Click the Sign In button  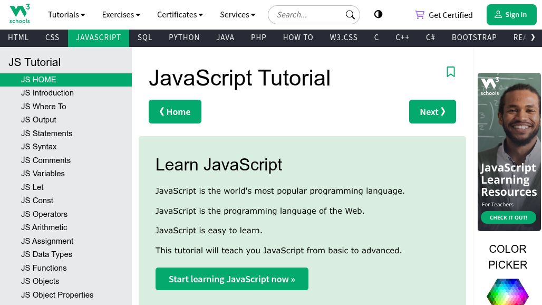511,15
